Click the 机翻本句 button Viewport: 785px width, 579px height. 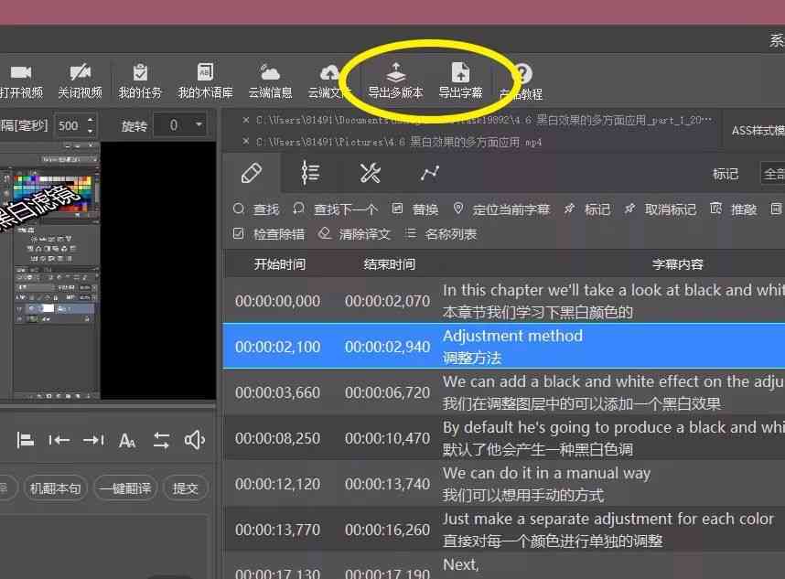point(56,488)
